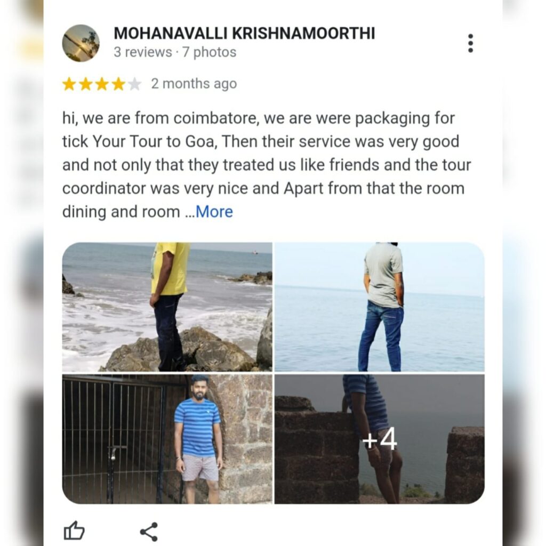Expand the review with the More link
This screenshot has width=546, height=546.
[214, 211]
